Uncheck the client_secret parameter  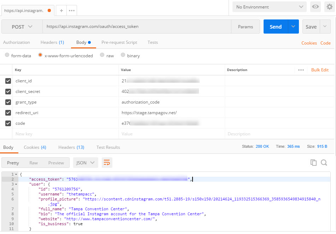[8, 91]
